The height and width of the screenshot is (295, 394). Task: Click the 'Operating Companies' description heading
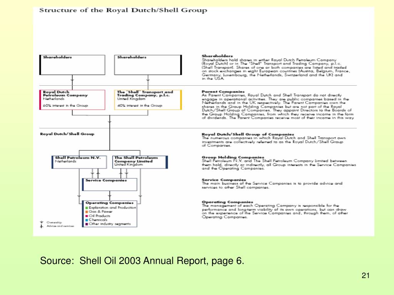click(227, 202)
